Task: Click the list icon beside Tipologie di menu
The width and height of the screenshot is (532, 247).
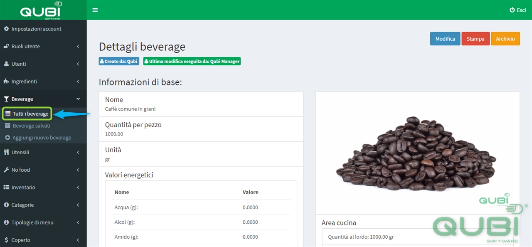Action: pos(6,222)
